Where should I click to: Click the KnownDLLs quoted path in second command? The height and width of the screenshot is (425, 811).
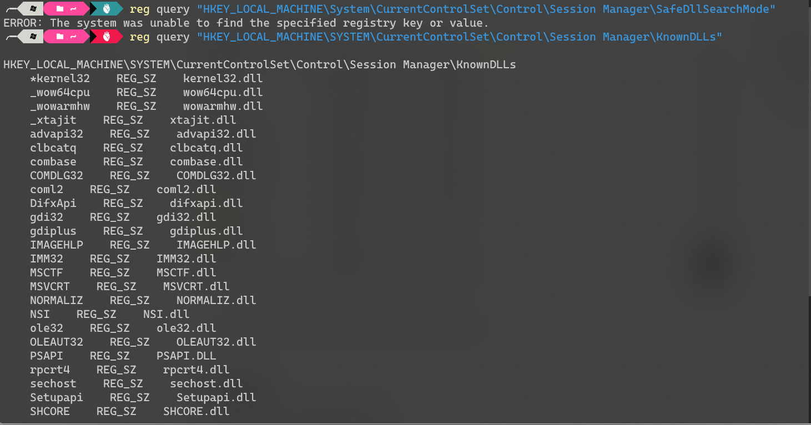pos(459,37)
